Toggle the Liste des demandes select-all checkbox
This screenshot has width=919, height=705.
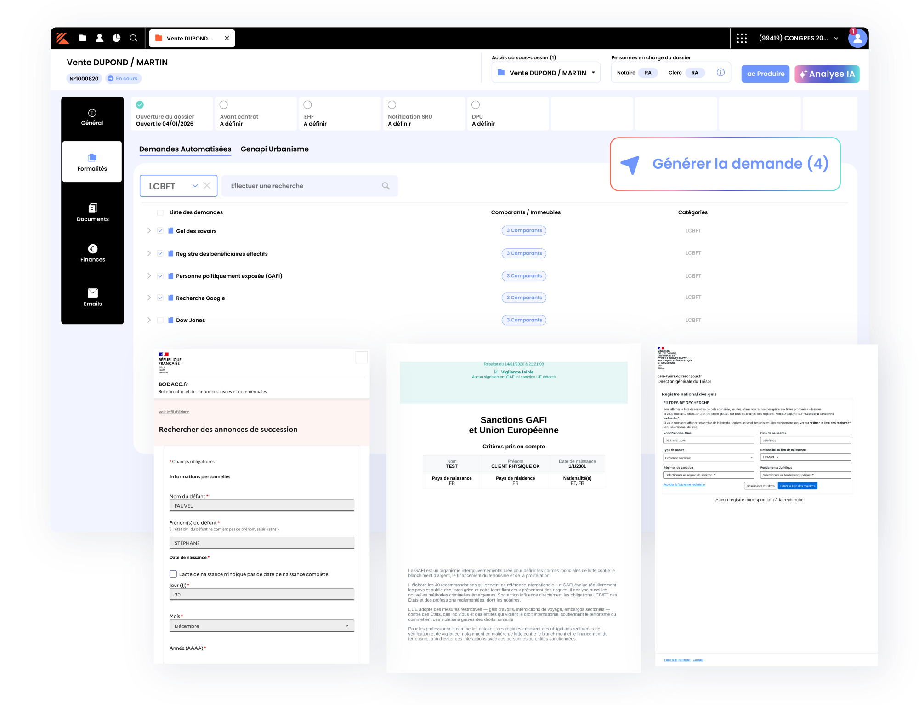pyautogui.click(x=160, y=212)
